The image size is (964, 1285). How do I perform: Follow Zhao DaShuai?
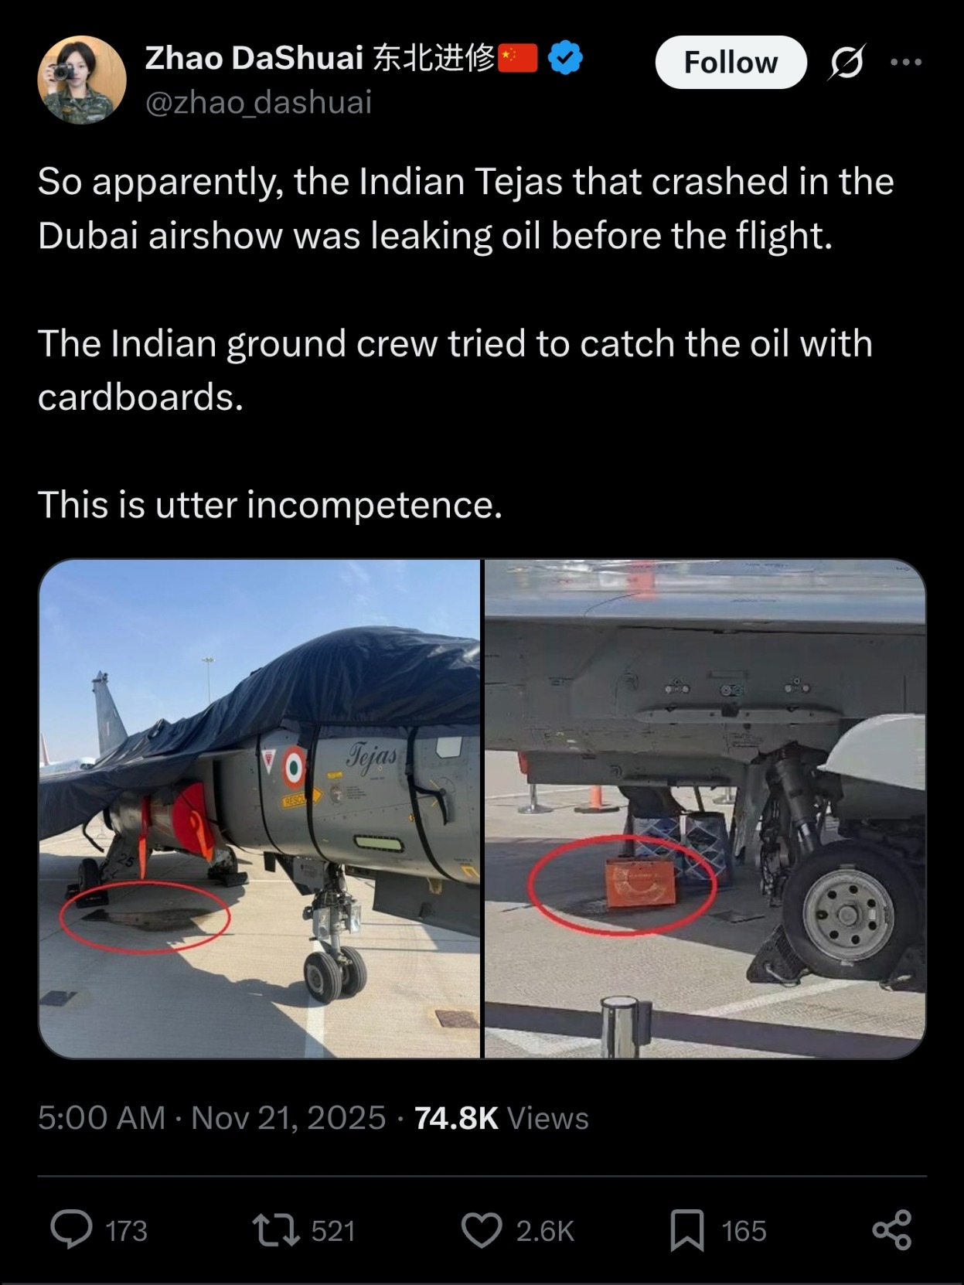[731, 62]
